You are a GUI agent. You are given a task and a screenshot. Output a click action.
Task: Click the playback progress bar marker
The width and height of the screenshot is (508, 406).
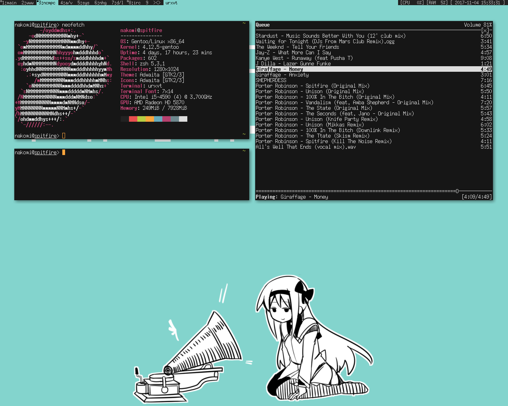[457, 191]
